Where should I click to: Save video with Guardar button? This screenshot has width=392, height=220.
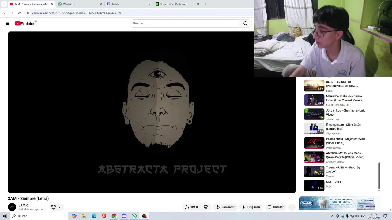click(275, 207)
